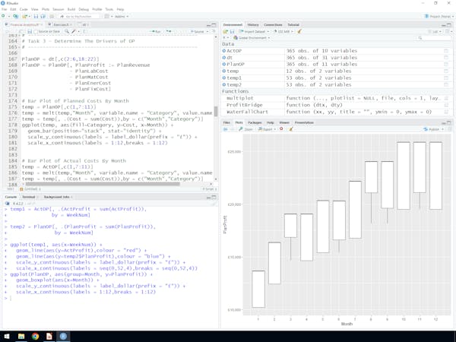Clear console broom icon
The height and width of the screenshot is (342, 456).
[214, 204]
